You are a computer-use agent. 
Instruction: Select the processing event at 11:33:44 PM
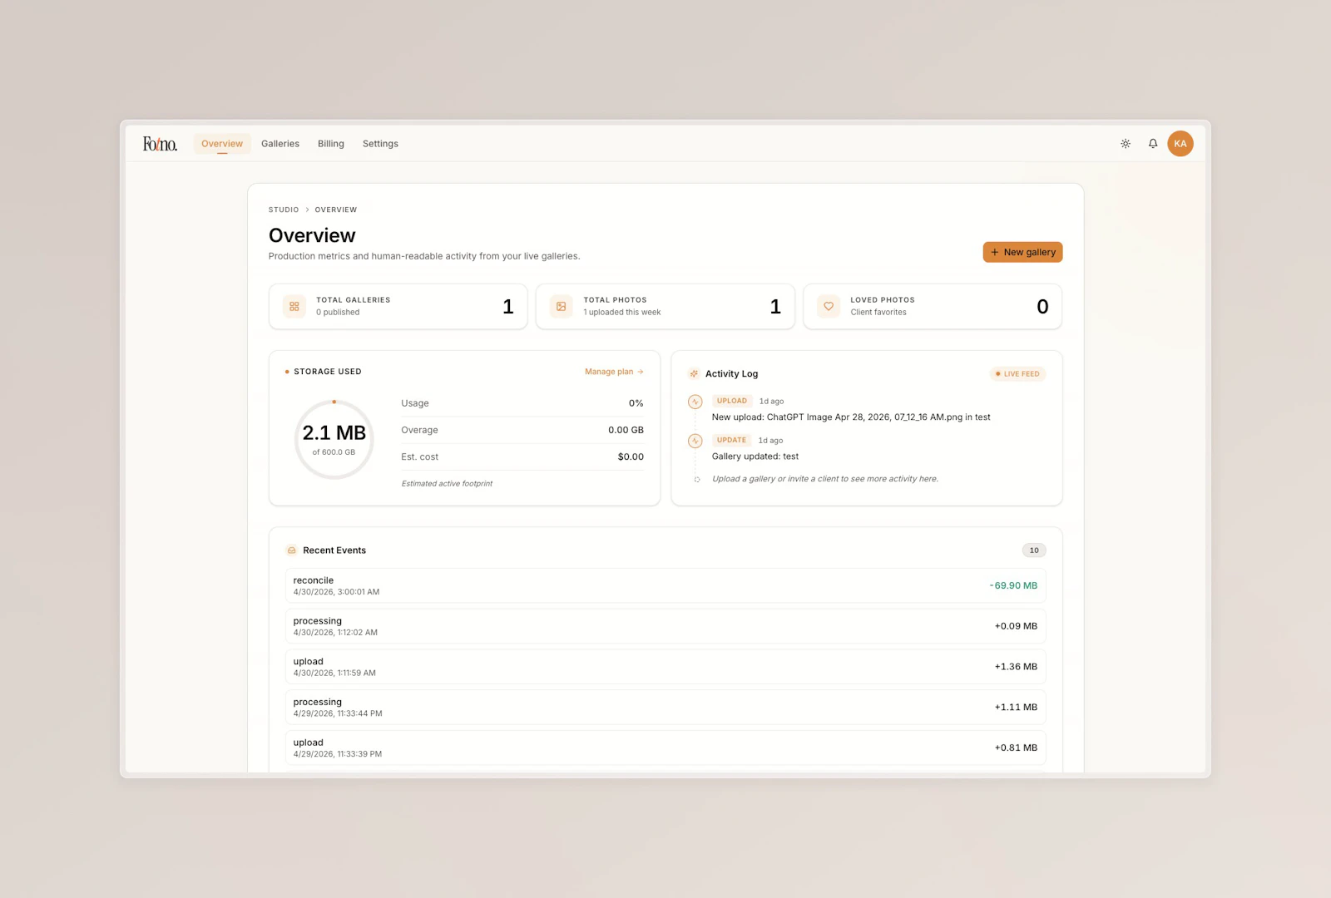[x=665, y=708]
